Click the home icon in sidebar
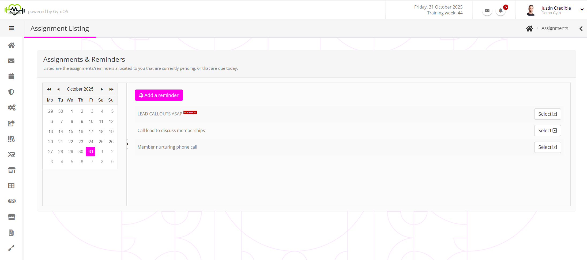587x260 pixels. tap(11, 45)
